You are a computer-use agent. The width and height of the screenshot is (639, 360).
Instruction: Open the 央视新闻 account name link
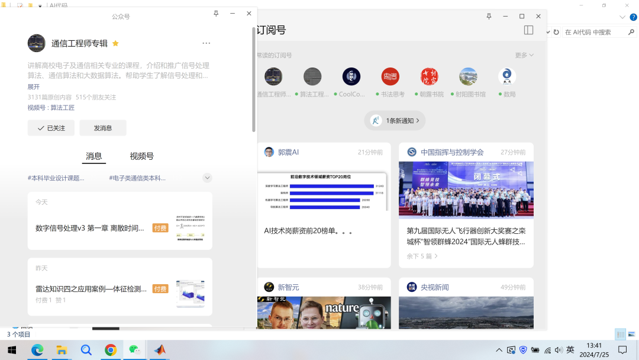(x=434, y=287)
